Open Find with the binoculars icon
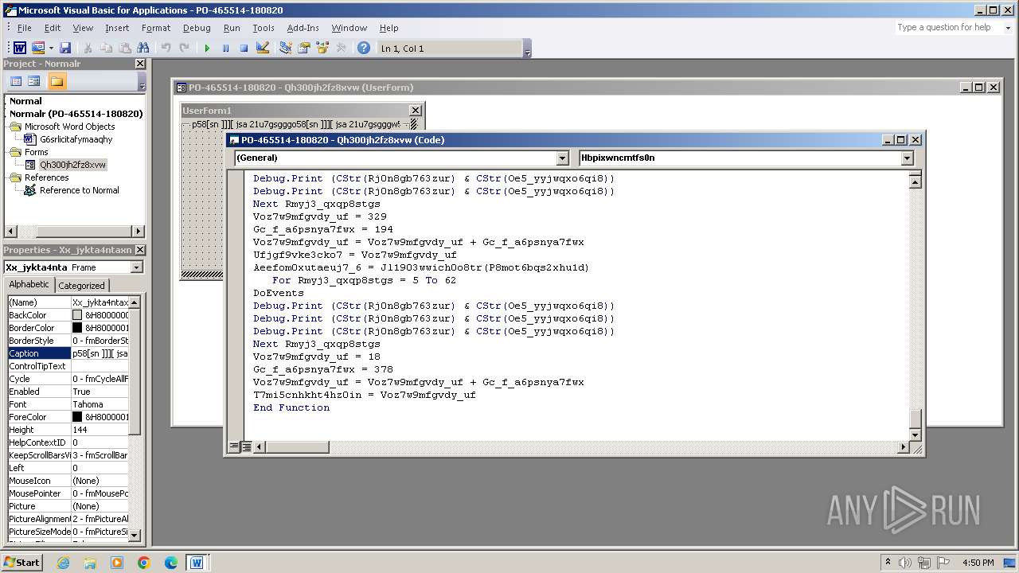This screenshot has width=1019, height=573. [x=143, y=49]
